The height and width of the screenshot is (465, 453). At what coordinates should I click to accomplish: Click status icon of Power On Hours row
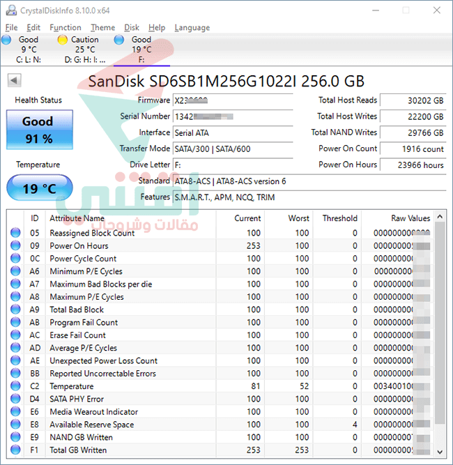(15, 245)
